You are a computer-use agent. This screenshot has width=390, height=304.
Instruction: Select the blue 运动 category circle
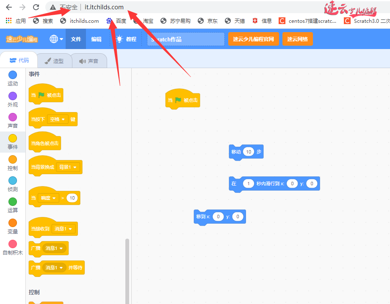pos(13,75)
